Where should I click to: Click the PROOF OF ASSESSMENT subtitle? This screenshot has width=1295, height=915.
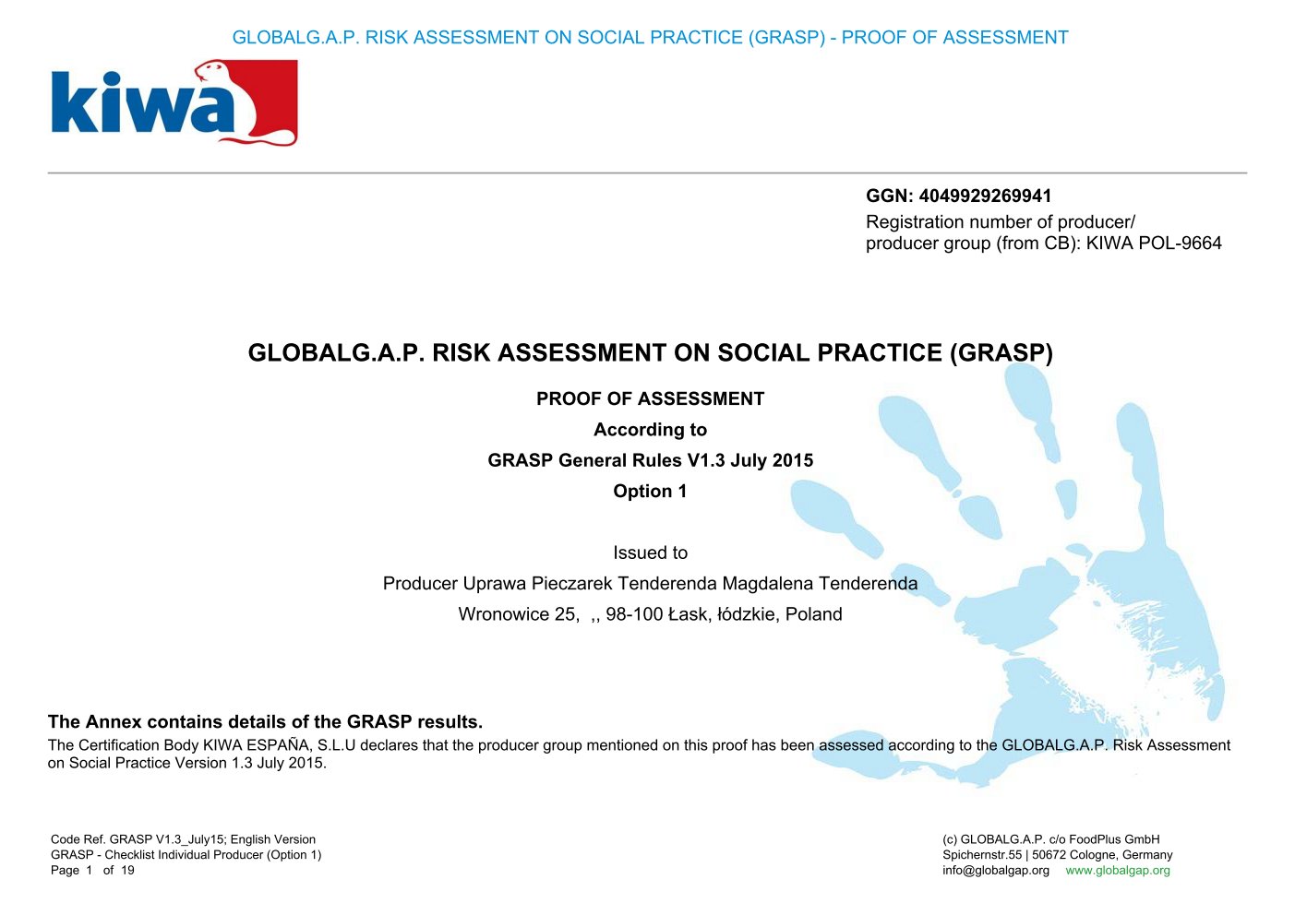click(x=650, y=399)
